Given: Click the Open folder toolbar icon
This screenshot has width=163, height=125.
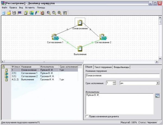Looking at the screenshot, I should pyautogui.click(x=9, y=13).
